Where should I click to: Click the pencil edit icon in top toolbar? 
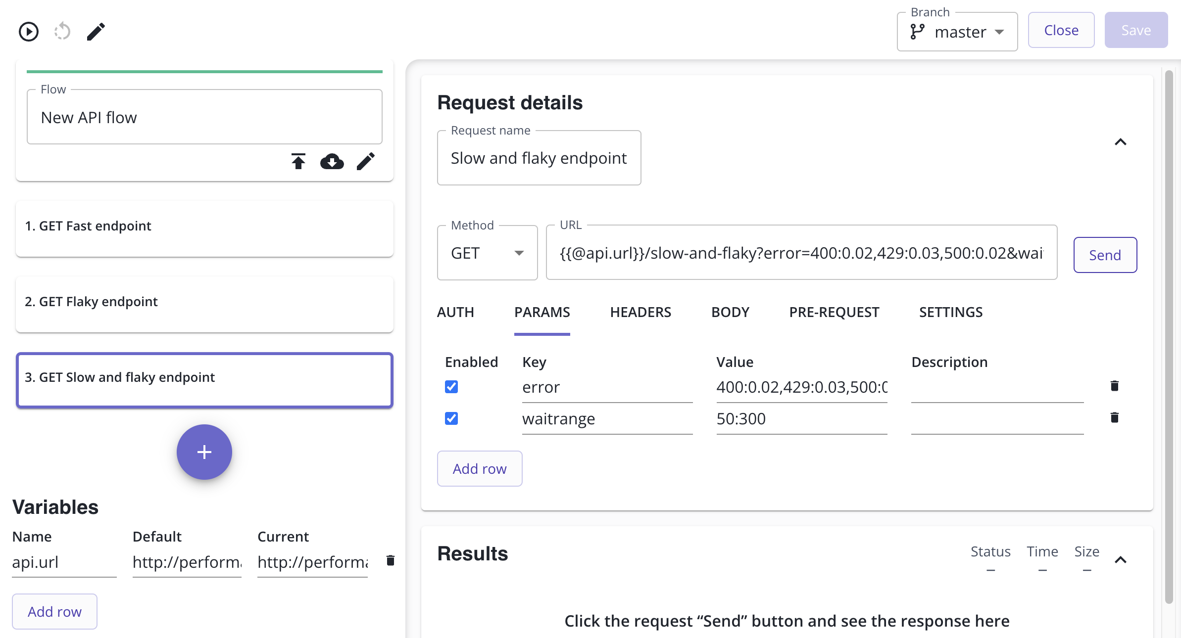[96, 32]
